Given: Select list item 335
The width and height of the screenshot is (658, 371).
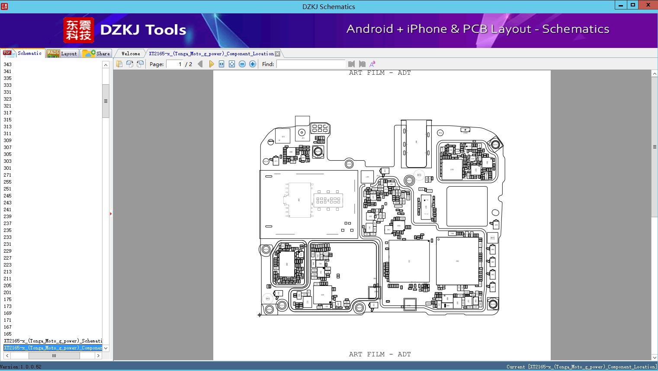Looking at the screenshot, I should tap(7, 78).
